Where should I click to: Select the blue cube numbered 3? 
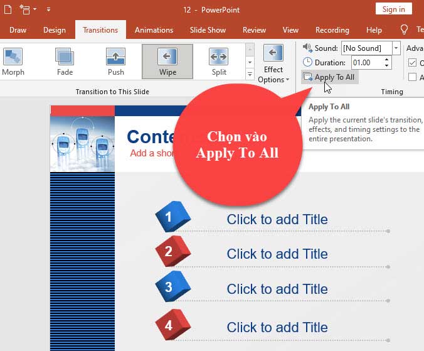point(172,286)
